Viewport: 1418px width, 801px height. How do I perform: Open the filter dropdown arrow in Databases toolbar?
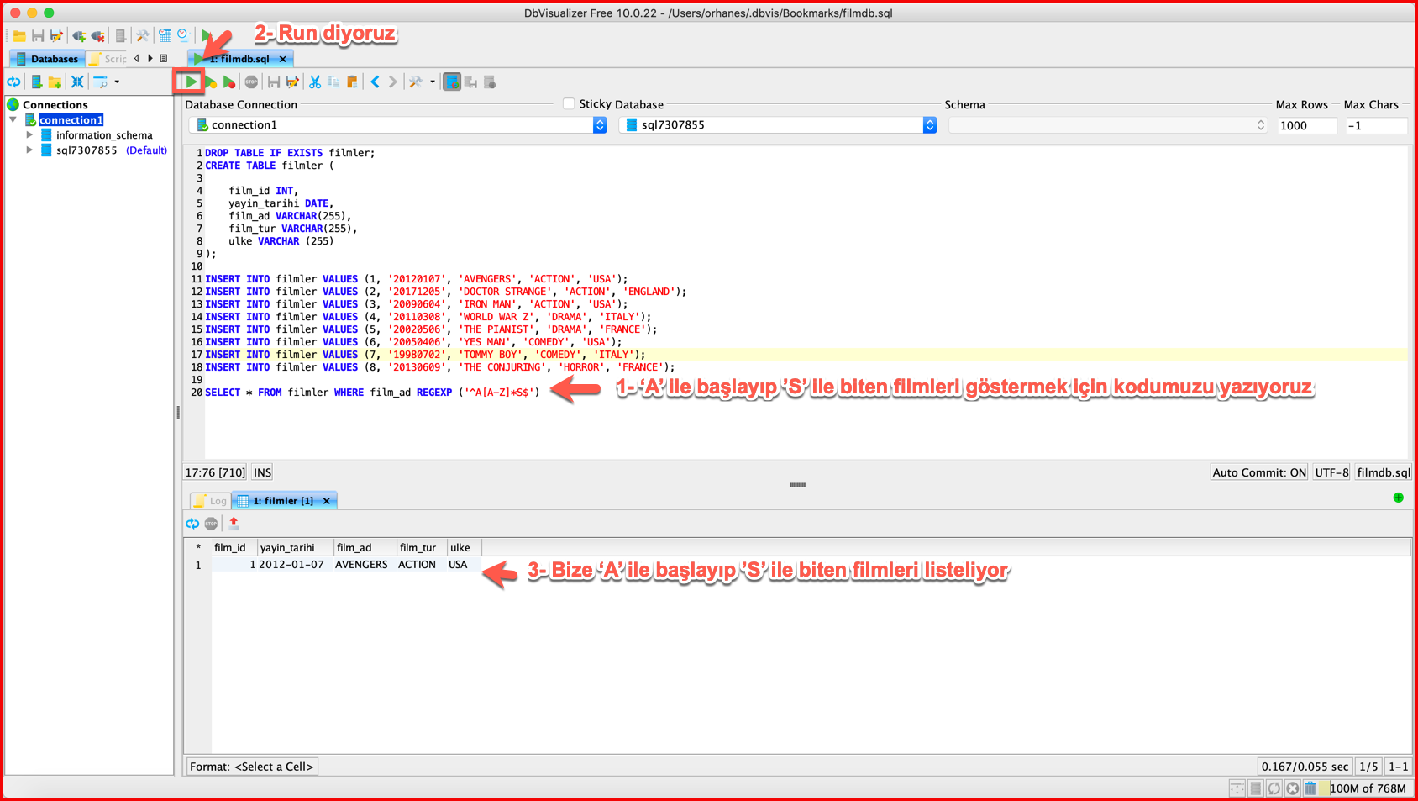117,82
